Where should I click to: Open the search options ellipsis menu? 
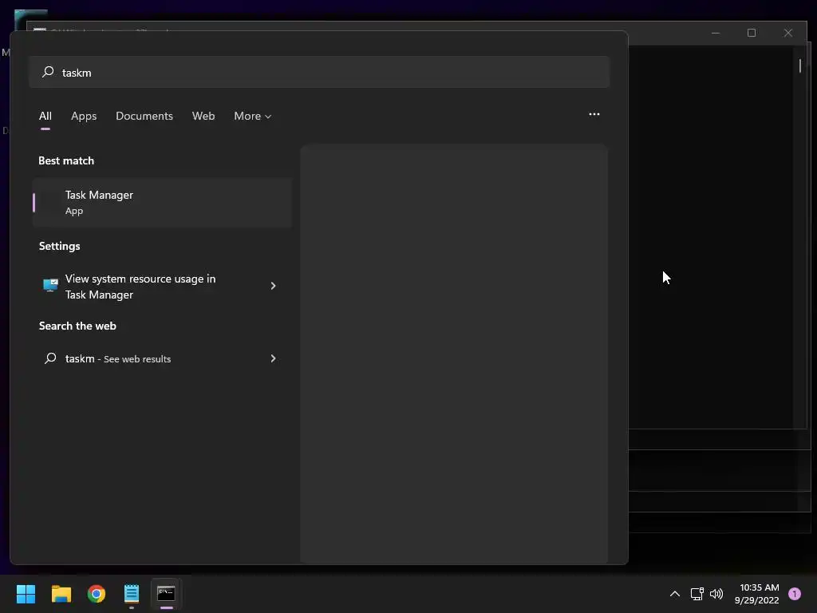pyautogui.click(x=594, y=114)
